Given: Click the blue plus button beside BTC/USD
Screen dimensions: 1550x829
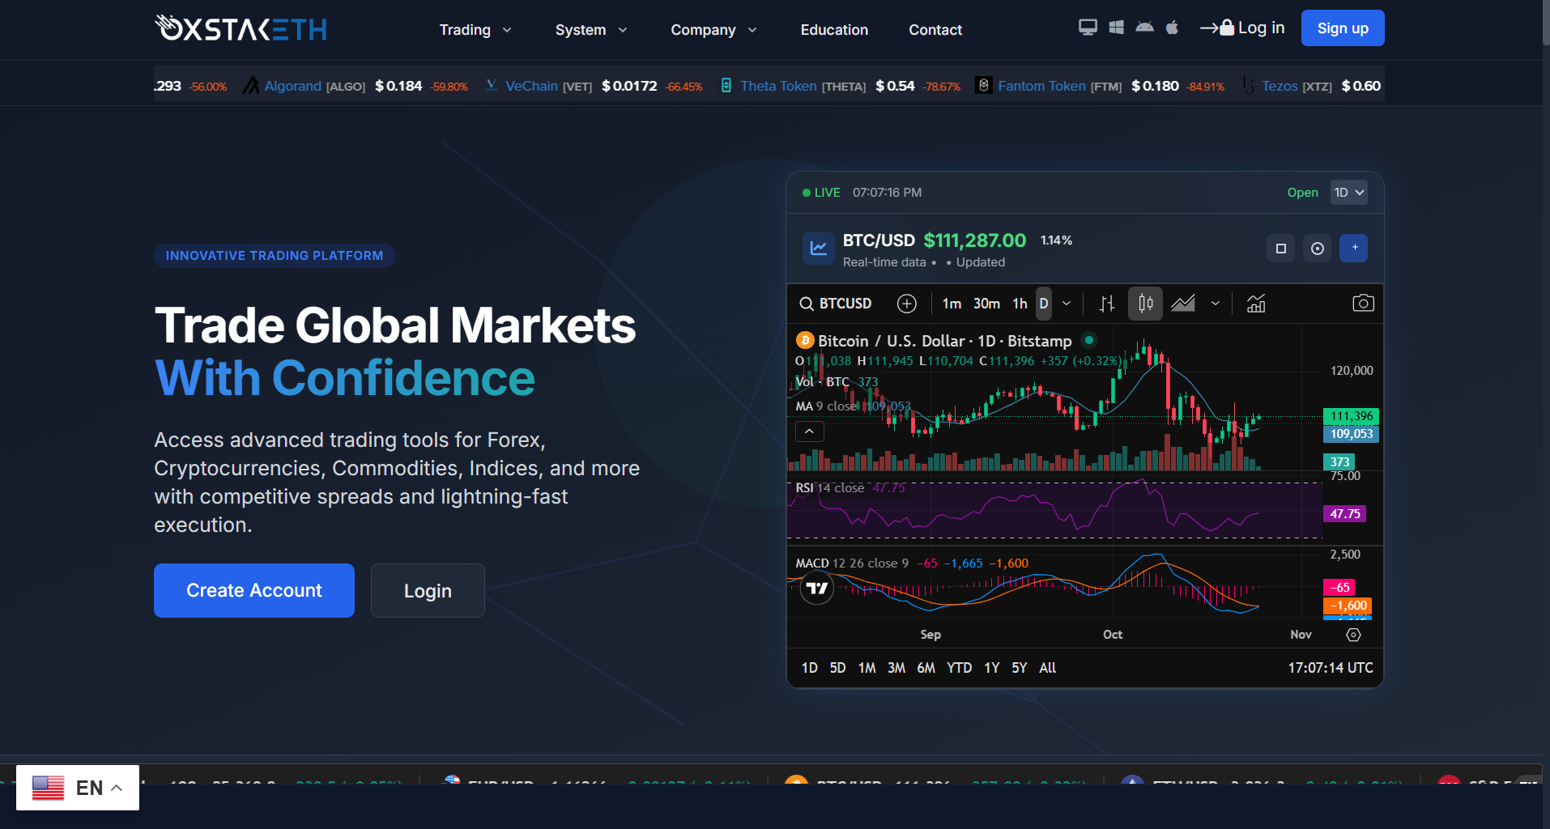Looking at the screenshot, I should pyautogui.click(x=1353, y=248).
